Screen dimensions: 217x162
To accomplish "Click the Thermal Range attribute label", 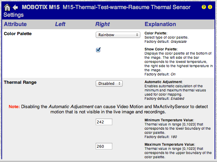I will pos(20,82).
